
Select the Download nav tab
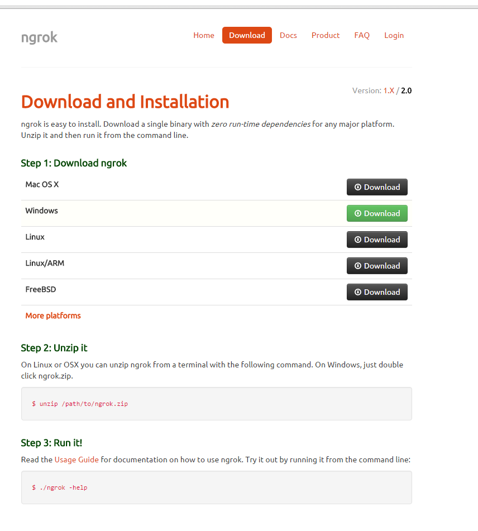click(247, 35)
